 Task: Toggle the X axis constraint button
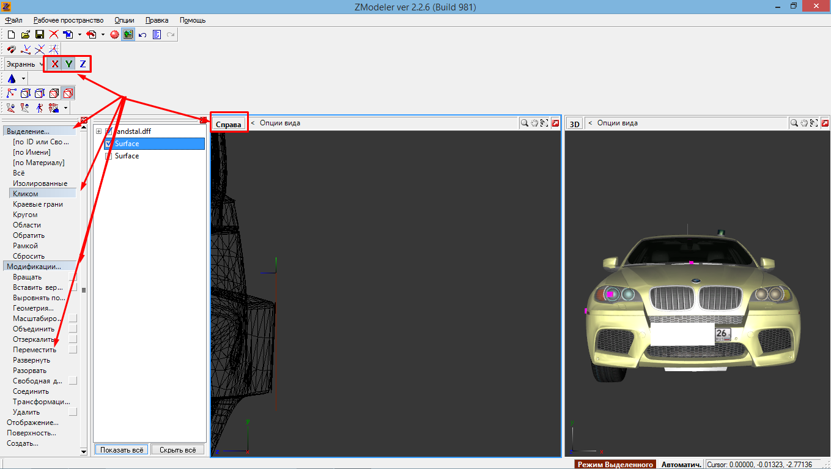click(55, 64)
